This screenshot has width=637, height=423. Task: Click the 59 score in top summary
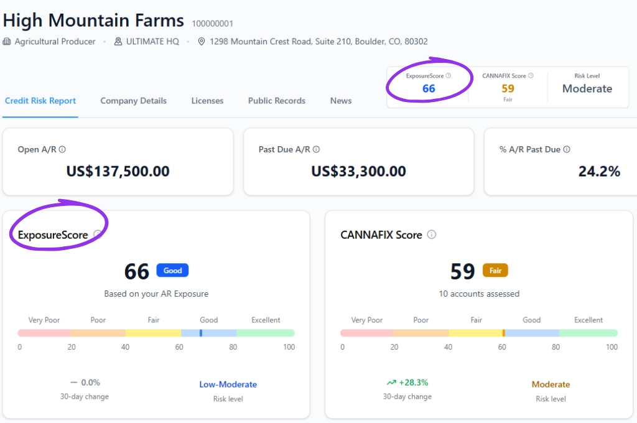508,88
